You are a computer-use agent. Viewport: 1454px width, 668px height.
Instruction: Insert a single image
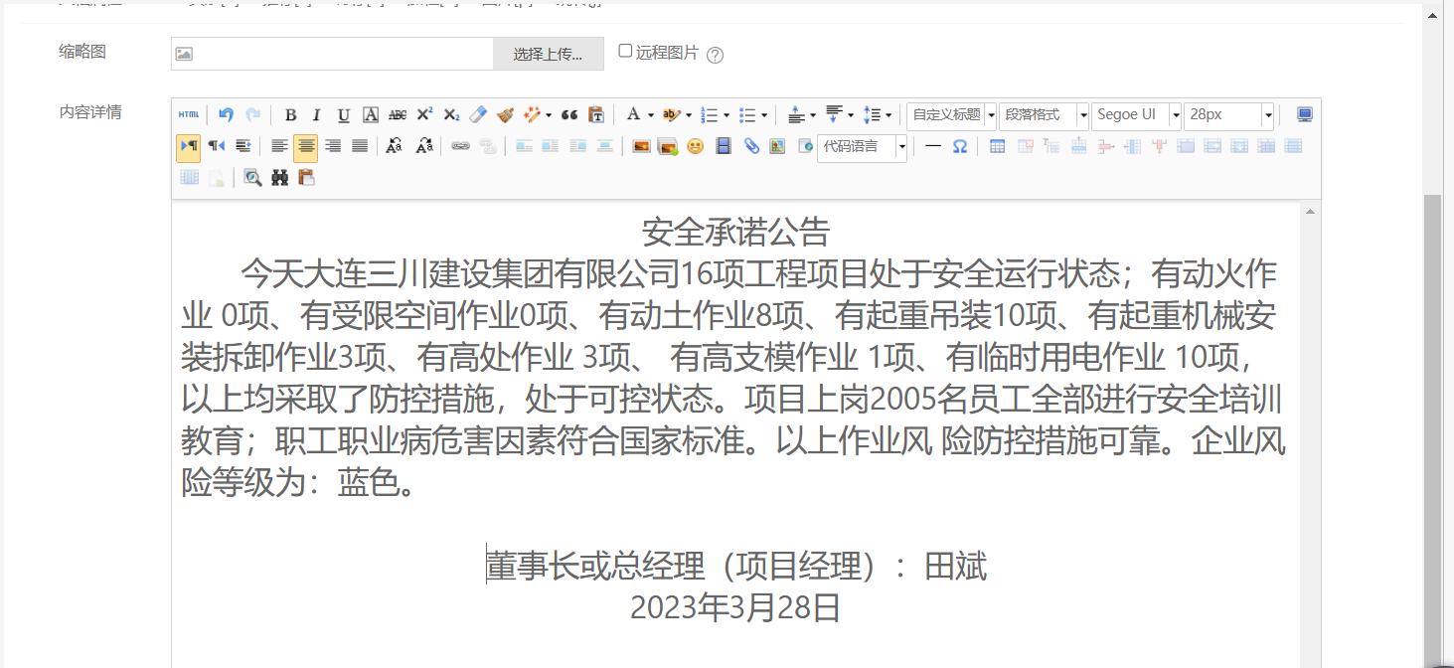[x=641, y=147]
